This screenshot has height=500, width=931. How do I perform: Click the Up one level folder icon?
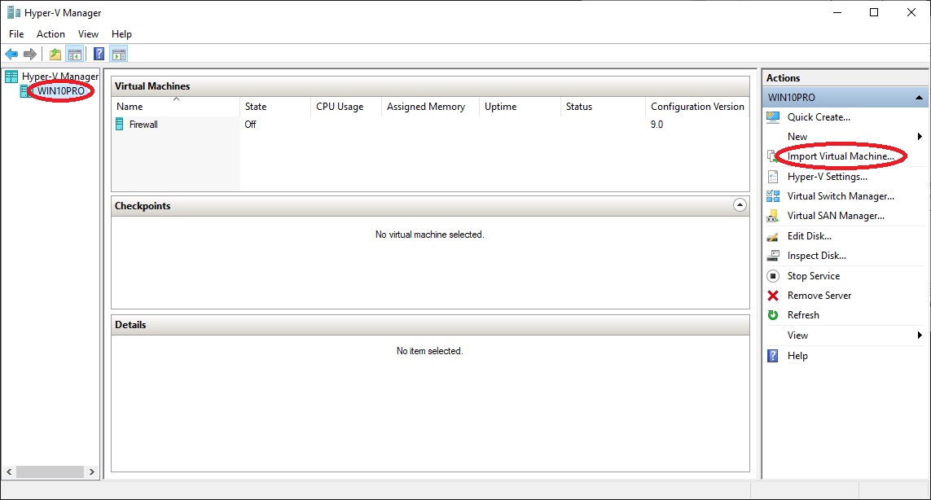point(55,55)
